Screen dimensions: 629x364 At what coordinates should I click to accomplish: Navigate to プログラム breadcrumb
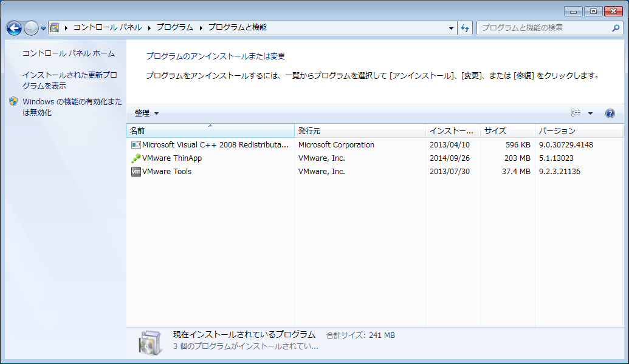click(x=174, y=27)
